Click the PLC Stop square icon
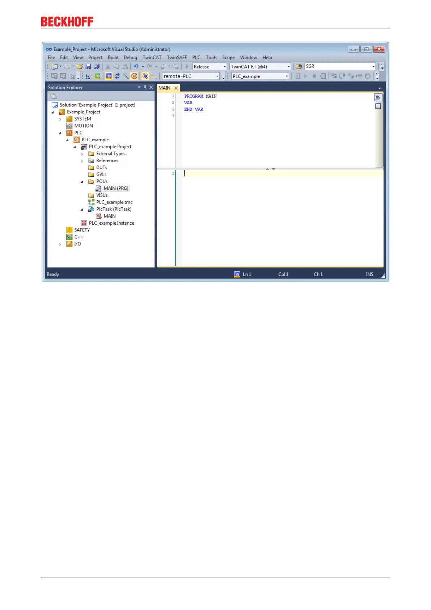 pyautogui.click(x=314, y=76)
